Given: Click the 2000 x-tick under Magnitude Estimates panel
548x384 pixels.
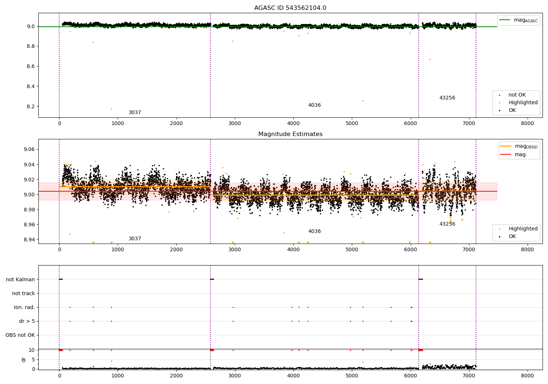Looking at the screenshot, I should click(x=176, y=250).
